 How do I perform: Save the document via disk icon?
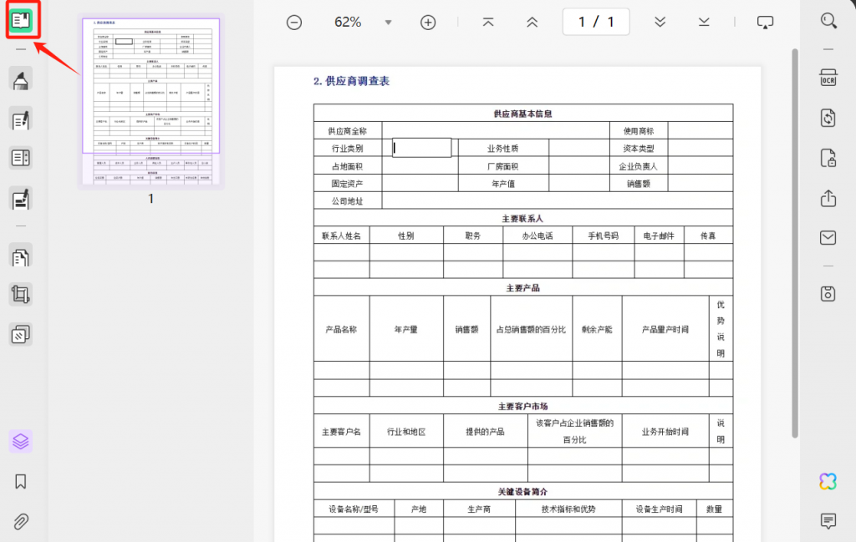click(x=828, y=294)
